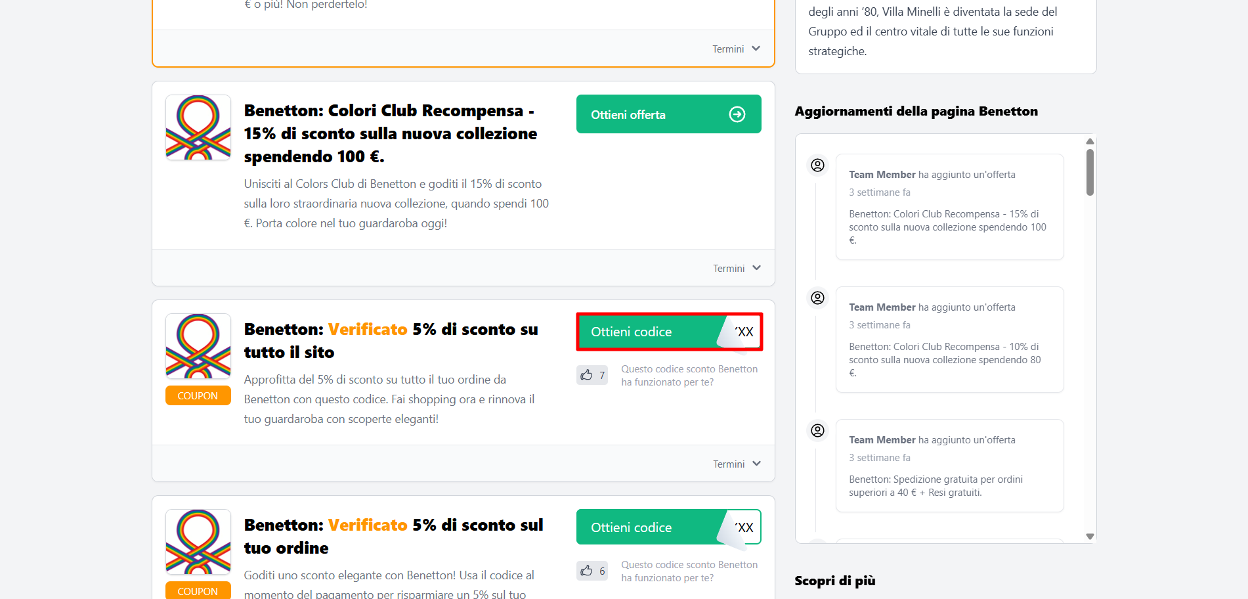Click thumbs-up icon with 7 votes
Viewport: 1248px width, 599px height.
(586, 375)
